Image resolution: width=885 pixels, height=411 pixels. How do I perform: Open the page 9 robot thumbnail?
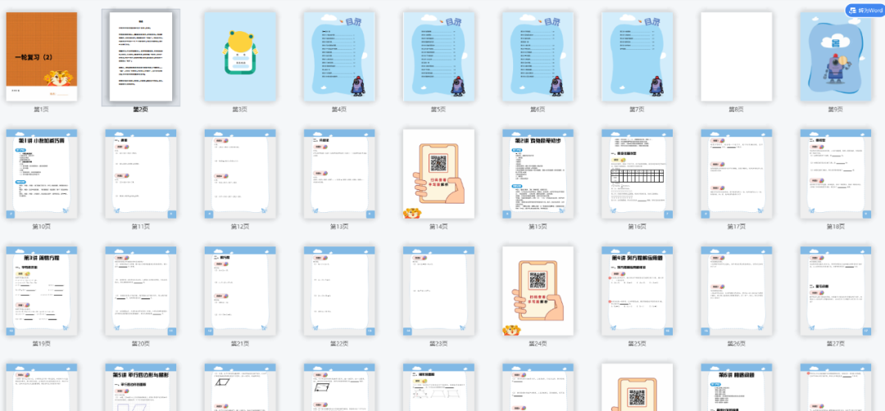(836, 57)
